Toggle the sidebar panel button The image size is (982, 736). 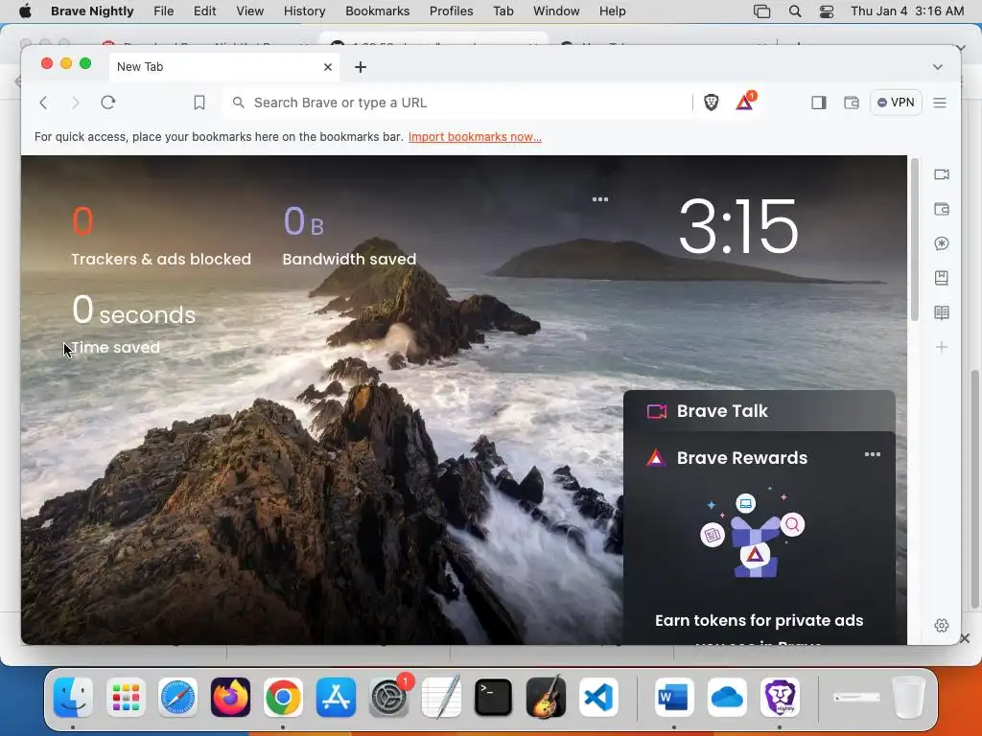[819, 103]
